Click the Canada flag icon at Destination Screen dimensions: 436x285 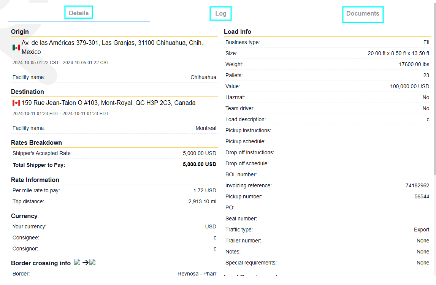16,103
